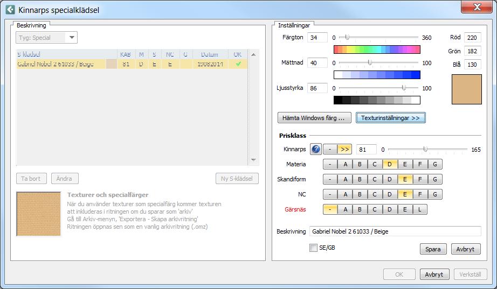The width and height of the screenshot is (497, 289).
Task: Select NC price class C
Action: [x=375, y=194]
